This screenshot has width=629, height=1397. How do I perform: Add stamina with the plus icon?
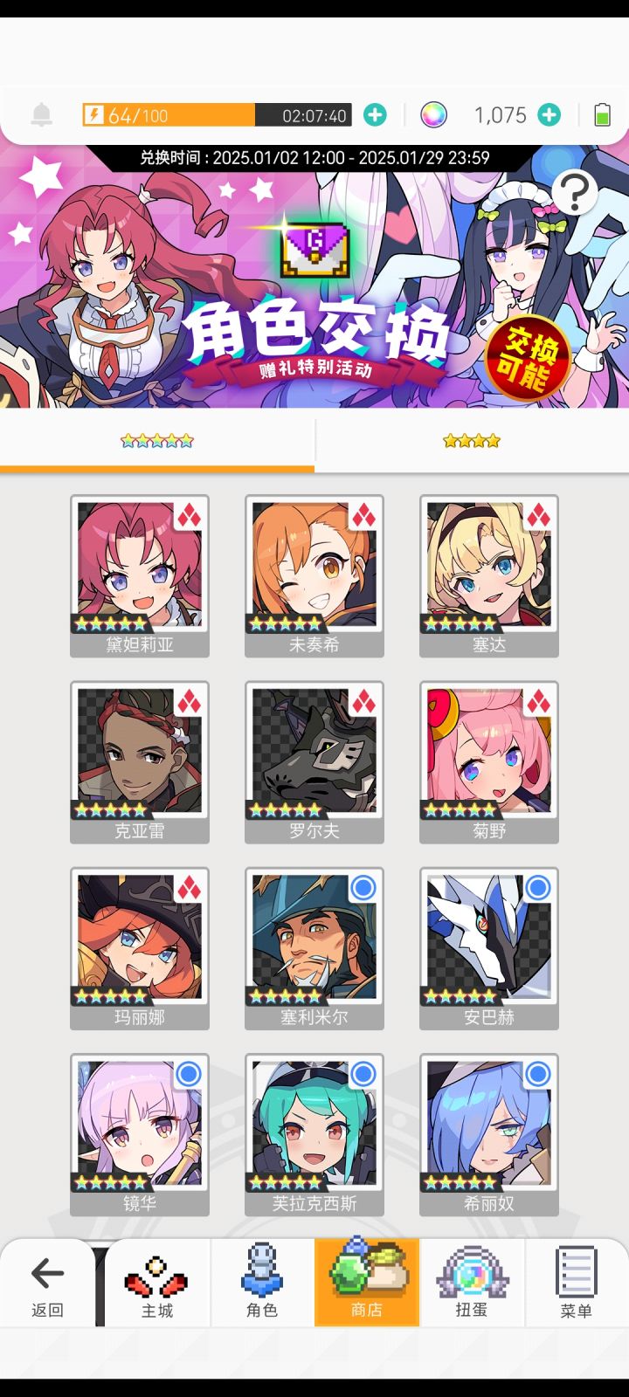375,114
